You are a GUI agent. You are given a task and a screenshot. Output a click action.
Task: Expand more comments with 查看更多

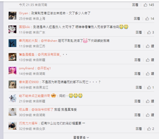(81, 137)
